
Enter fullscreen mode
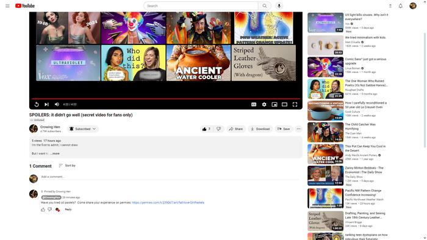295,104
